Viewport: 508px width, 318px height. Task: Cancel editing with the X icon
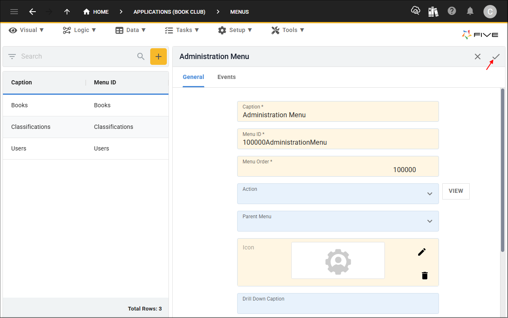(x=478, y=57)
